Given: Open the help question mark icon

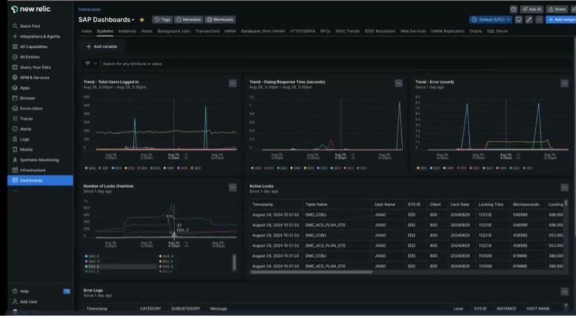Looking at the screenshot, I should coord(513,10).
